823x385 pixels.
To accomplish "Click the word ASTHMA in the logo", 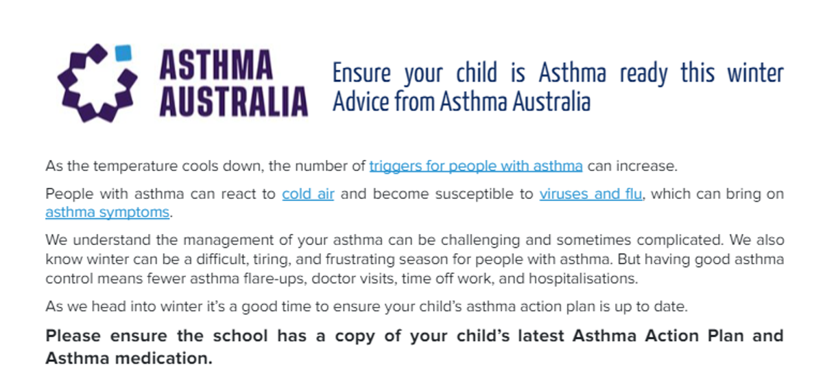I will tap(215, 65).
